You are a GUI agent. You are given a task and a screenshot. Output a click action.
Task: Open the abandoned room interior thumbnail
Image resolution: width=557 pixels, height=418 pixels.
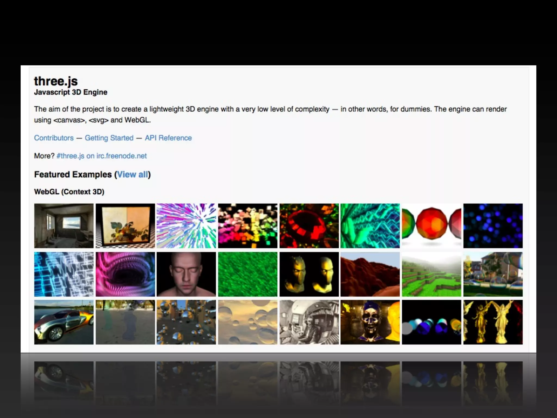[x=64, y=226]
